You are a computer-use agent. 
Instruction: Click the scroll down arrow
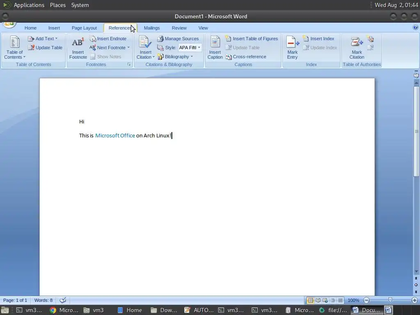click(x=416, y=272)
